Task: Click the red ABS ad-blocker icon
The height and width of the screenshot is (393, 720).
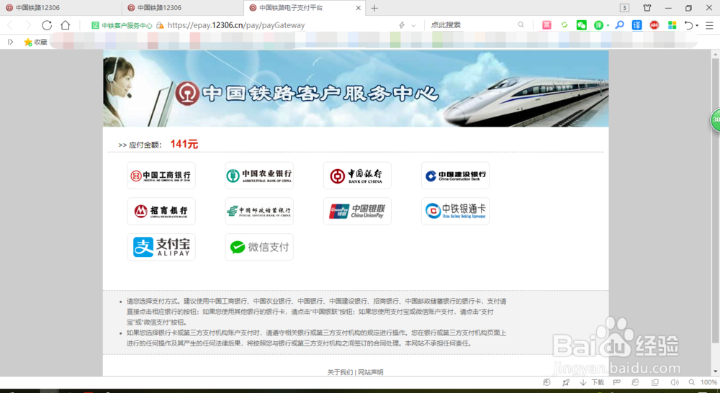Action: point(654,25)
